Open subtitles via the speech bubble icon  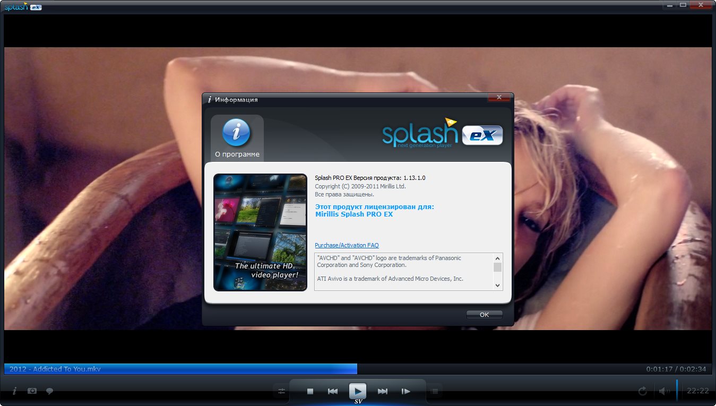pyautogui.click(x=49, y=391)
